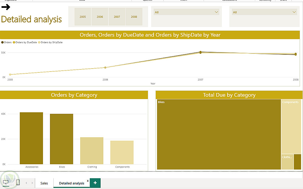Viewport: 303px width, 189px height.
Task: Switch to desktop layout view icon
Action: pos(6,182)
